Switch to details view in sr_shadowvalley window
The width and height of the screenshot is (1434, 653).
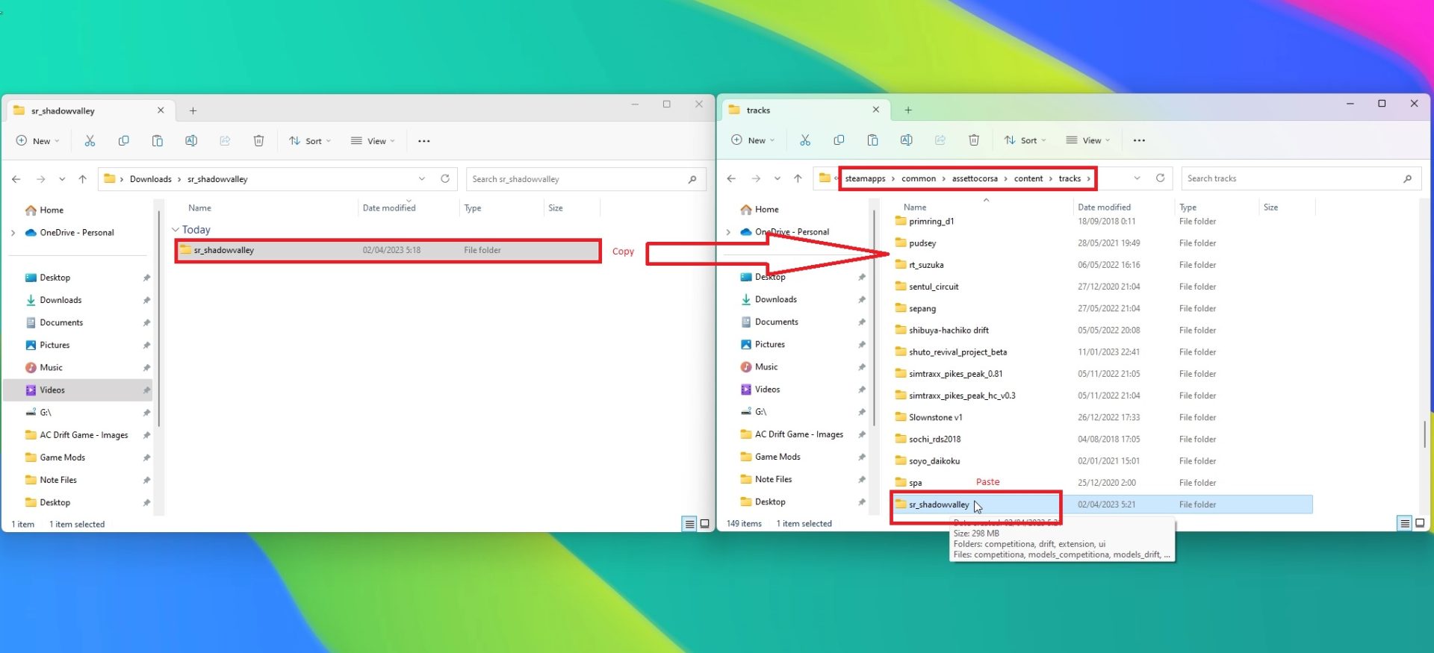689,524
